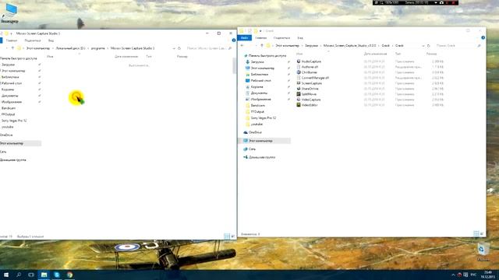This screenshot has height=280, width=499.
Task: Click Локальный диск (D:) breadcrumb
Action: click(x=71, y=48)
